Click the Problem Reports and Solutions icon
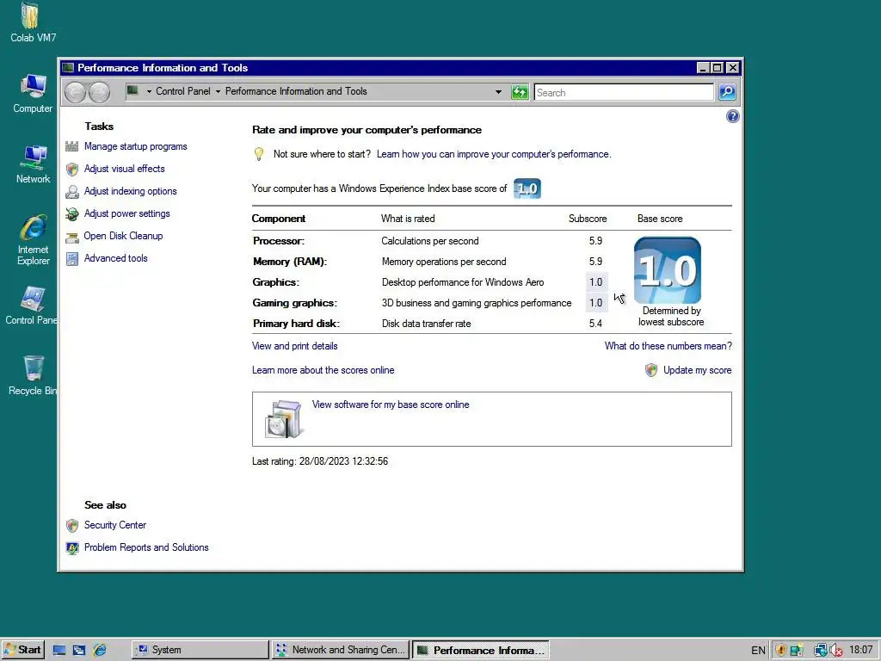881x661 pixels. coord(72,548)
